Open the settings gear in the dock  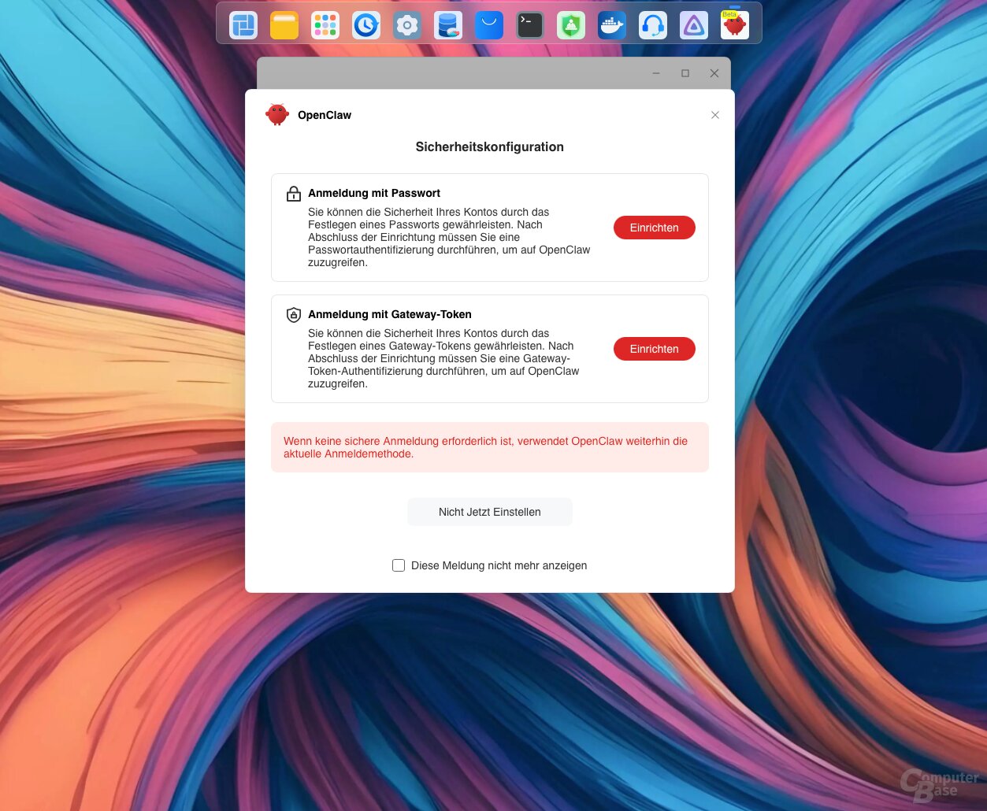tap(407, 25)
